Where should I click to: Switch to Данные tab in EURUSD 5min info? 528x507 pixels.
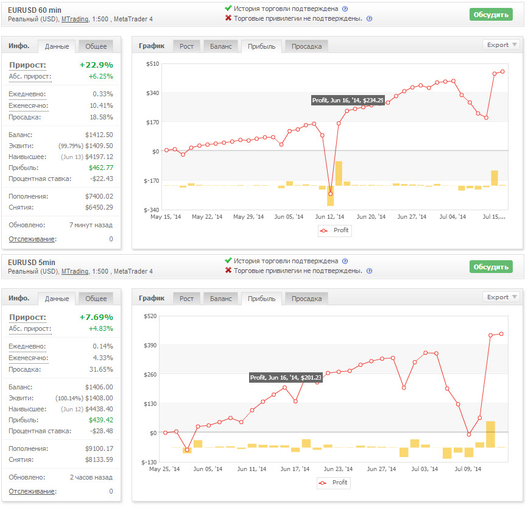[x=57, y=299]
